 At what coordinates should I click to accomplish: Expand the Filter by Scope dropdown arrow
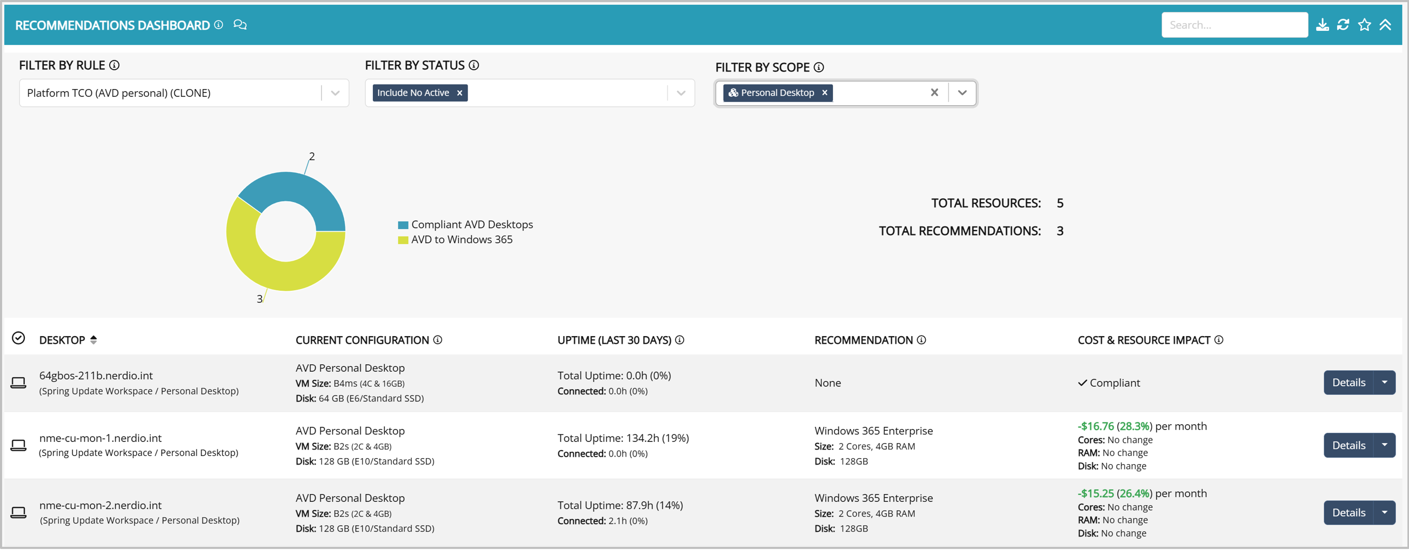click(962, 93)
